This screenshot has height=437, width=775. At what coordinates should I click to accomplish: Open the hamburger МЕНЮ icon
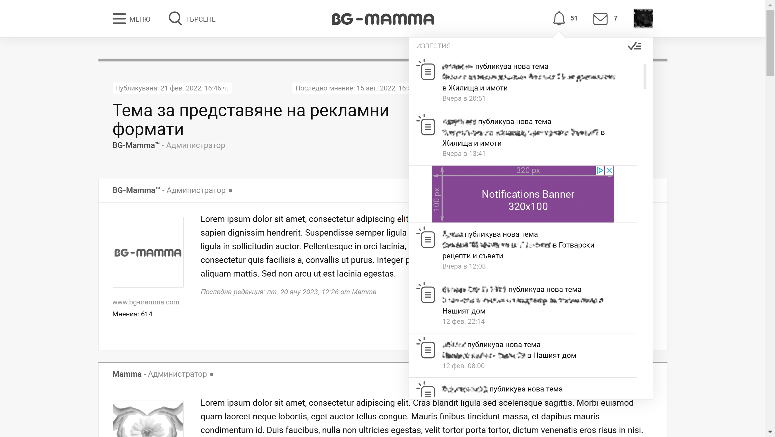119,19
